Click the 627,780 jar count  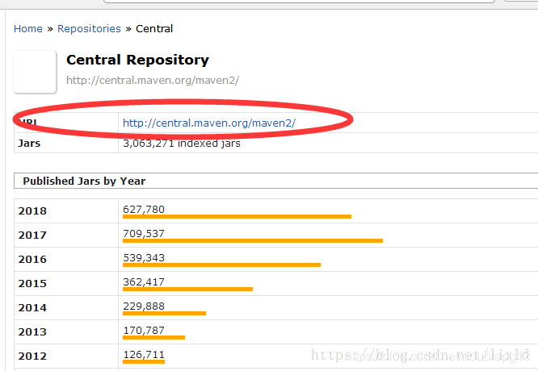click(x=144, y=210)
